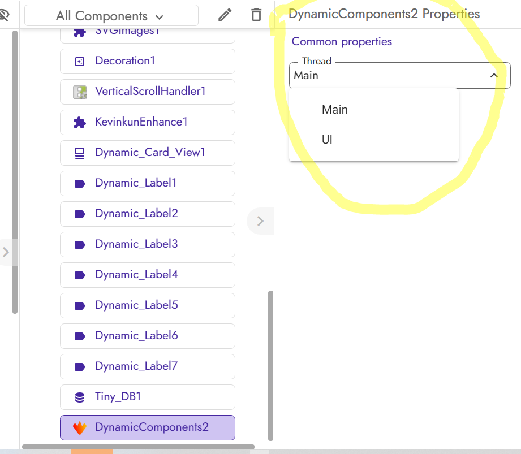Open the Common properties section

pos(341,41)
